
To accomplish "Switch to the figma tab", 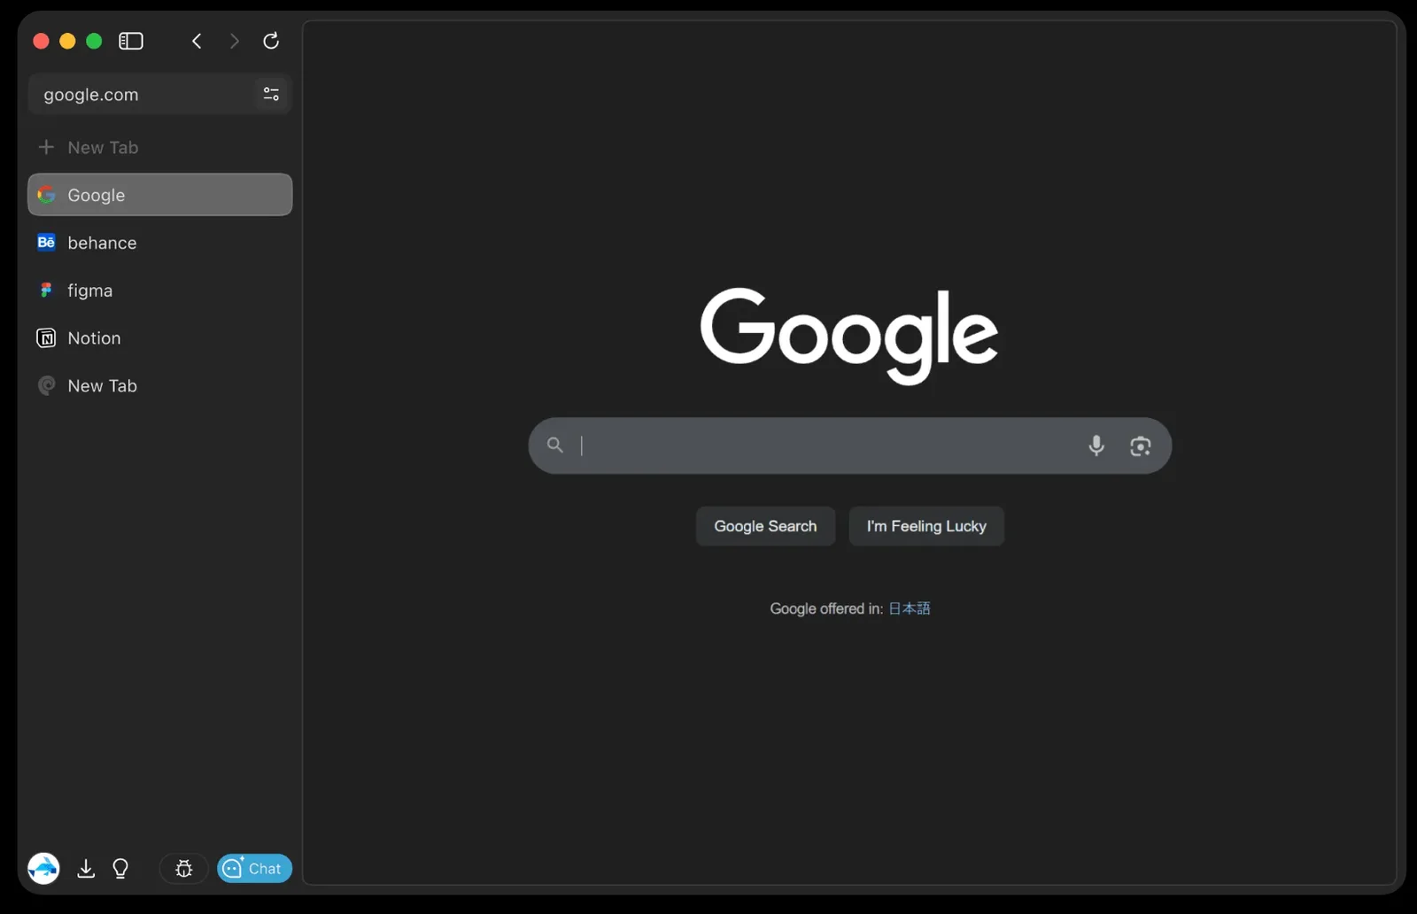I will point(159,290).
